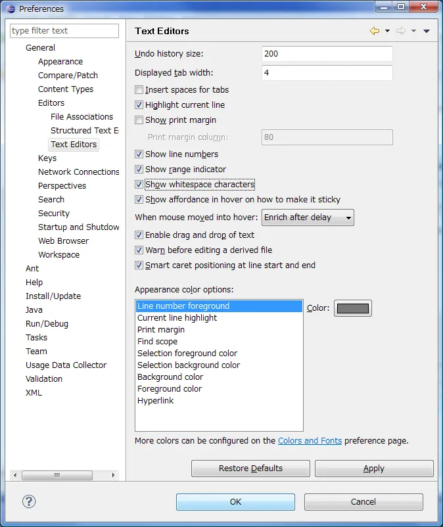
Task: Open Perspectives preferences page
Action: coord(62,185)
